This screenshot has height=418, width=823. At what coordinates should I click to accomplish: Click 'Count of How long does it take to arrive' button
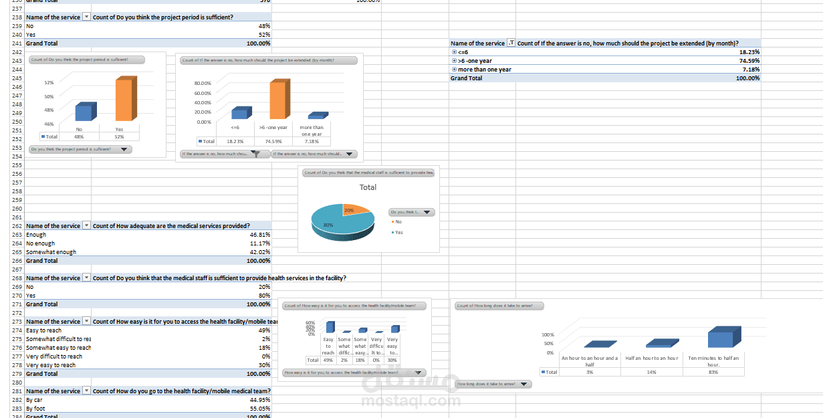499,306
